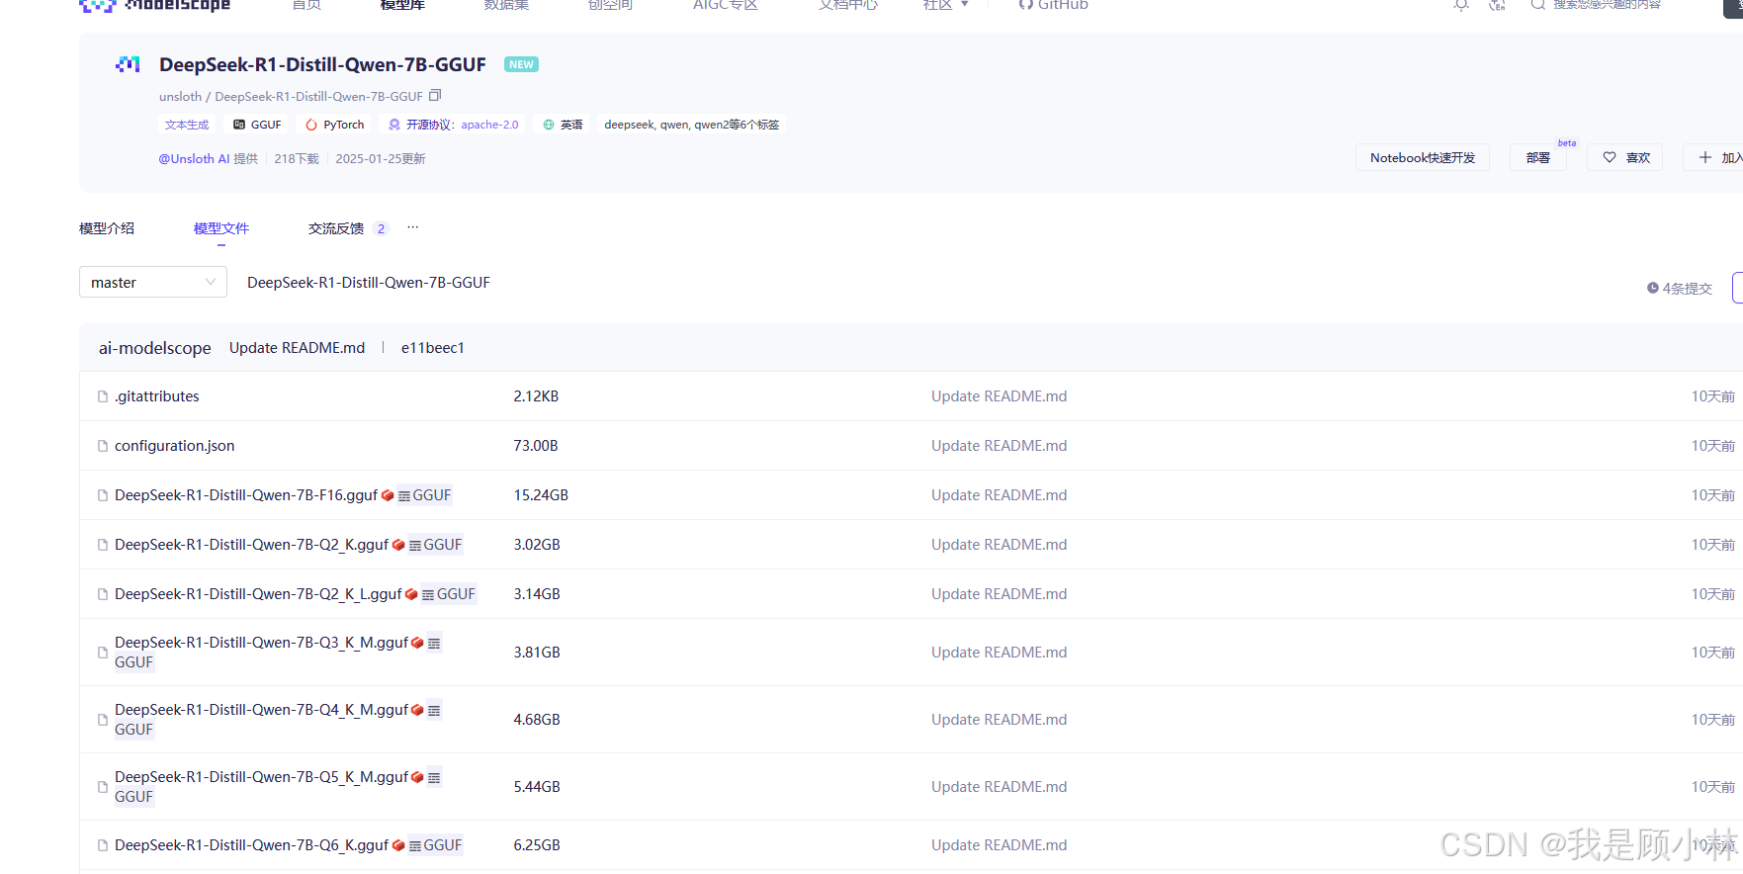Click the red cube icon beside Q3_K_M.gguf
Viewport: 1743px width, 874px height.
pyautogui.click(x=417, y=643)
